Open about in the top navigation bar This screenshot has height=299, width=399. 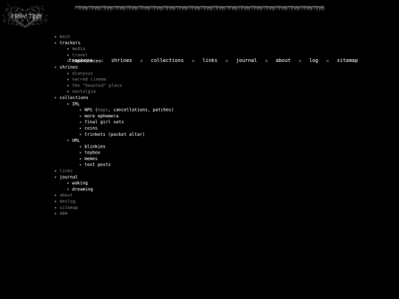click(283, 61)
